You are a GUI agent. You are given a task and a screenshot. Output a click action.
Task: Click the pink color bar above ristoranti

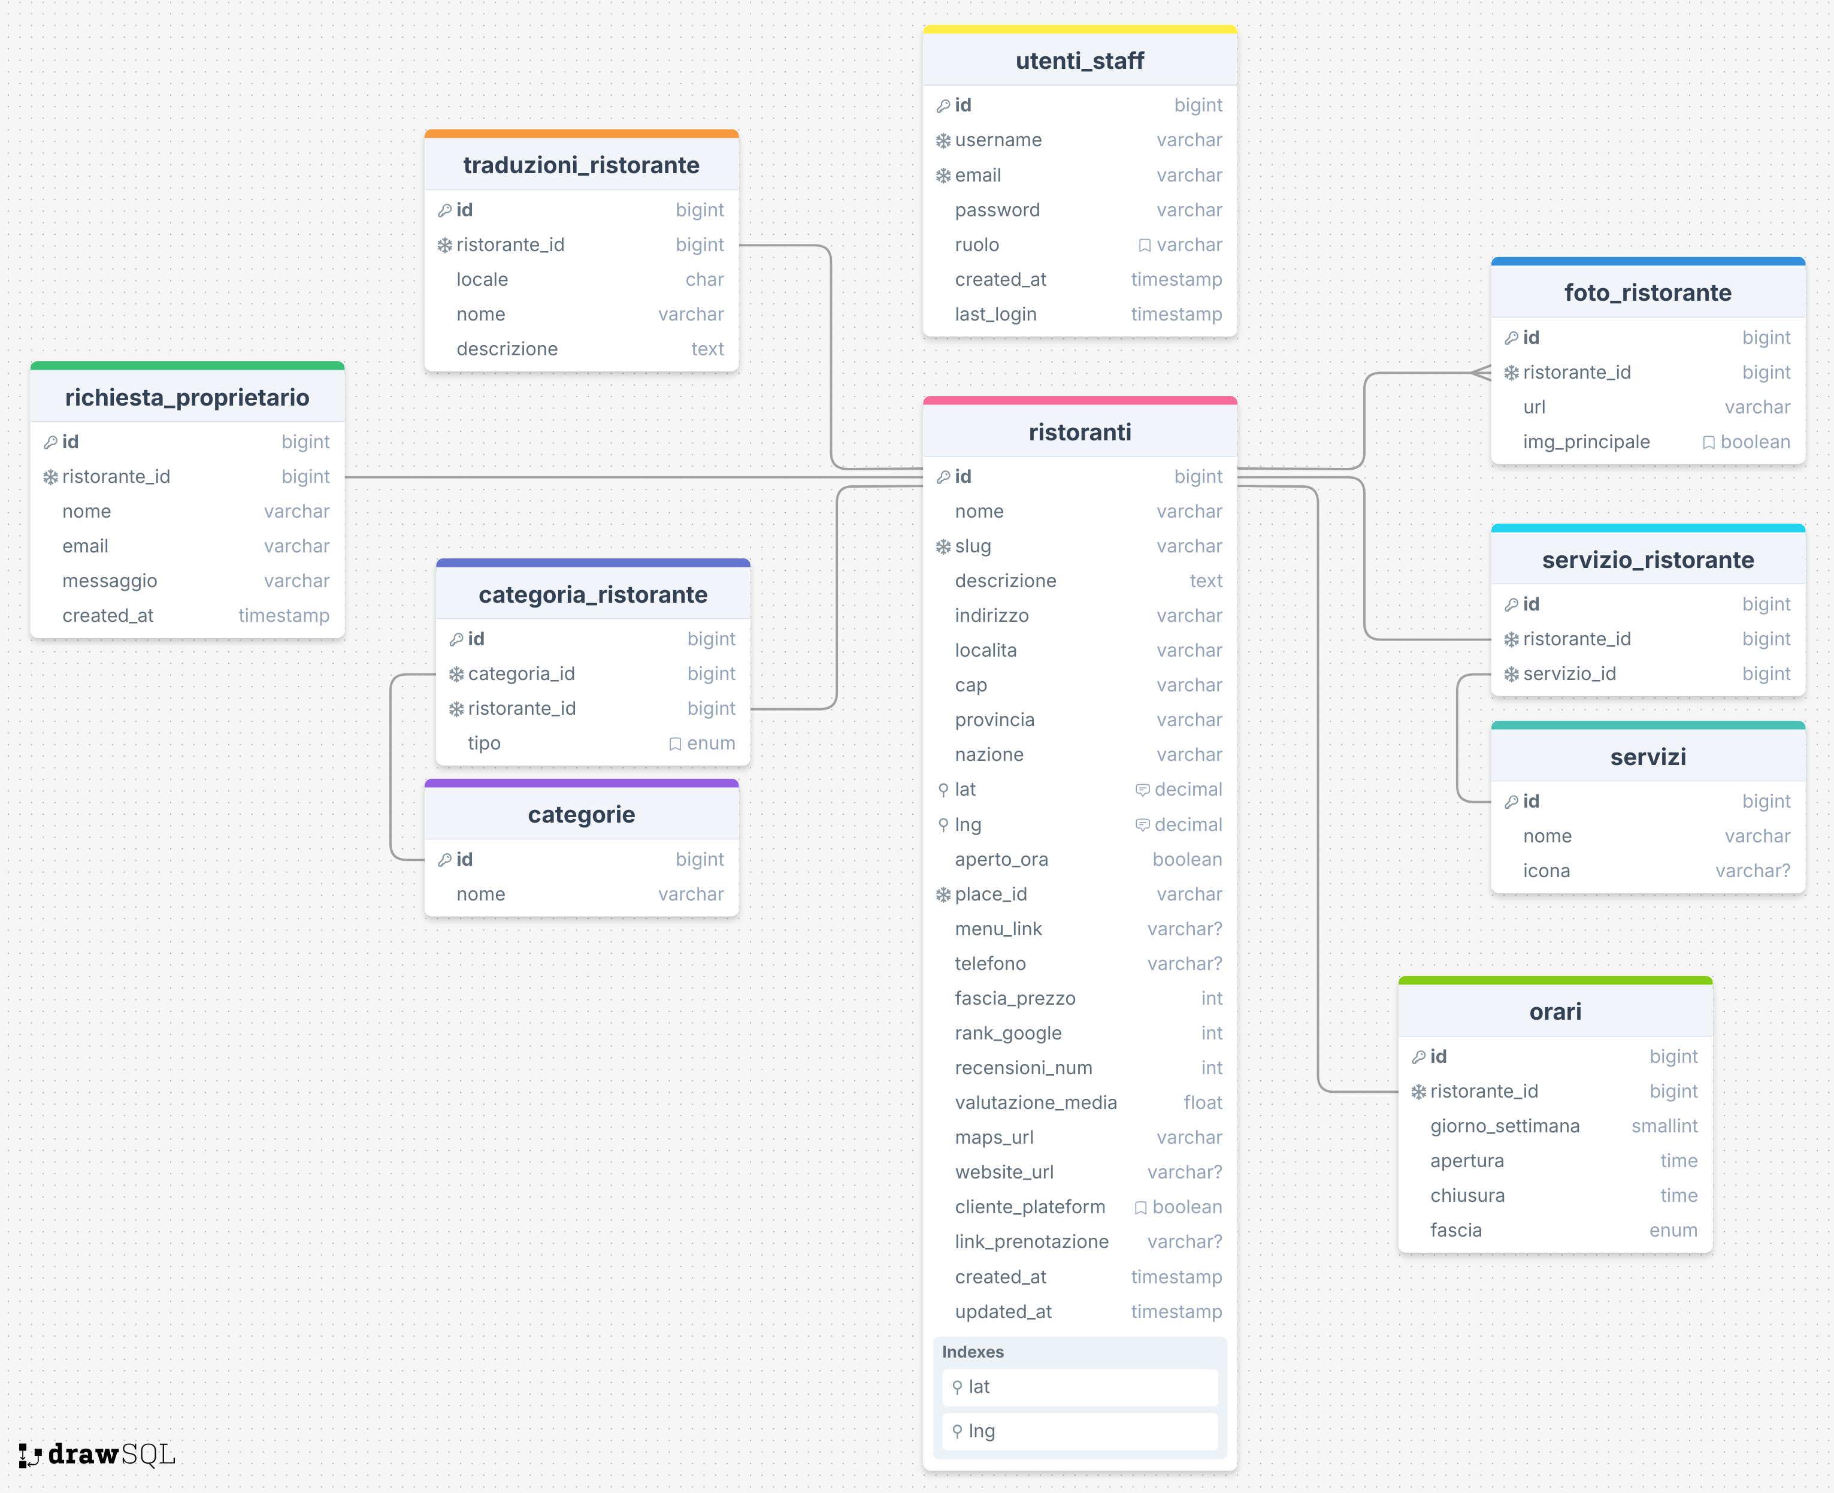click(1079, 401)
